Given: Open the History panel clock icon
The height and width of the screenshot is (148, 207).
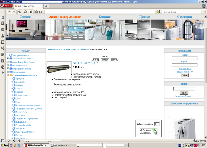Looking at the screenshot, I should click(3, 67).
